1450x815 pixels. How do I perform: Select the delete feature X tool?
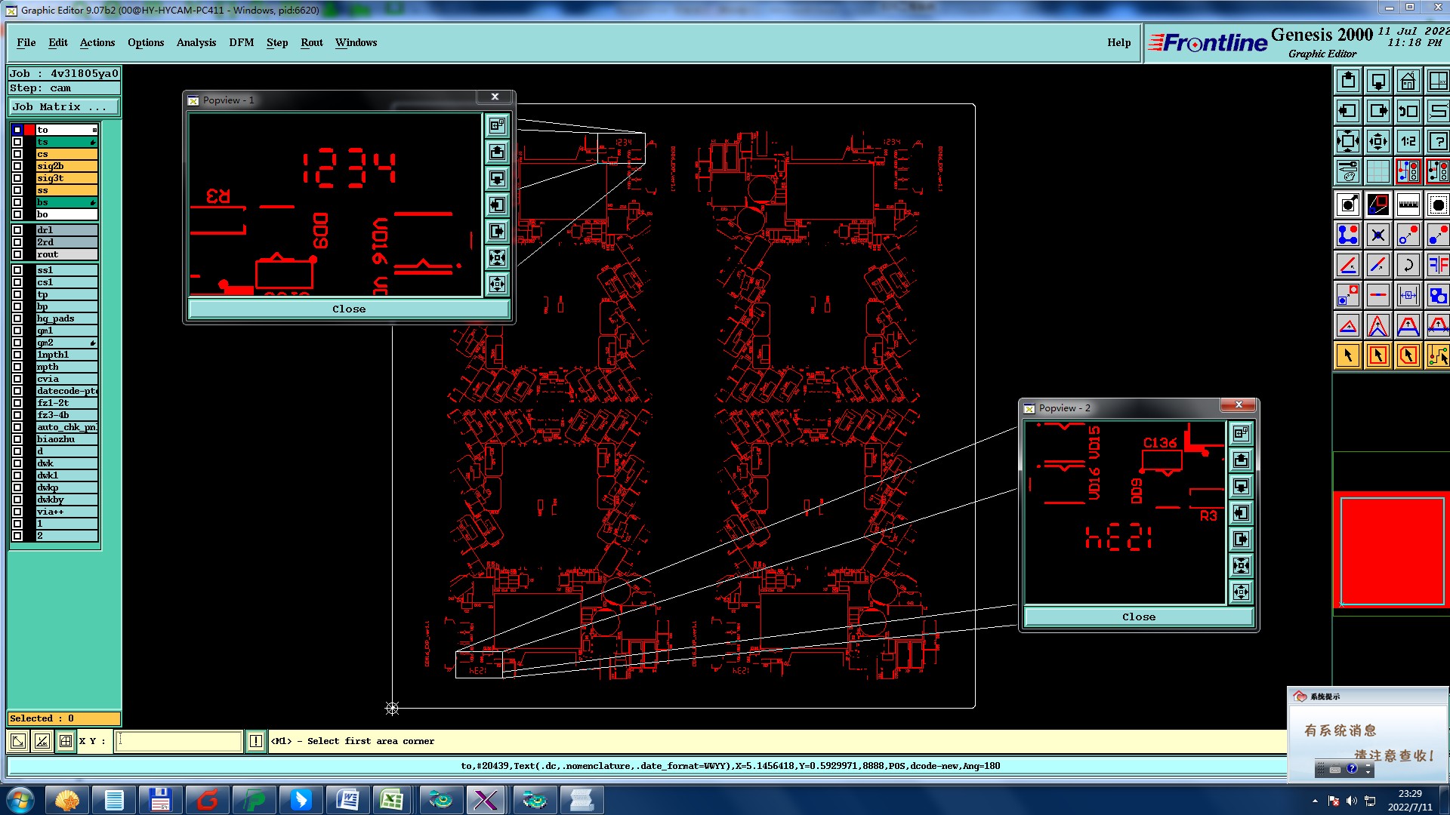tap(1377, 235)
